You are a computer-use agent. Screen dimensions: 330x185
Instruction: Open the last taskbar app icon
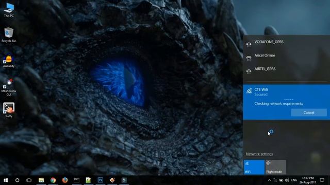tap(124, 180)
